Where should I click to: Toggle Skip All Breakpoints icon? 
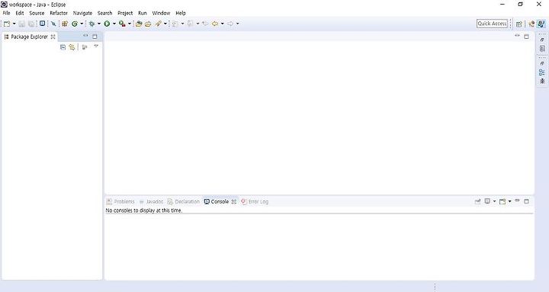tap(53, 24)
